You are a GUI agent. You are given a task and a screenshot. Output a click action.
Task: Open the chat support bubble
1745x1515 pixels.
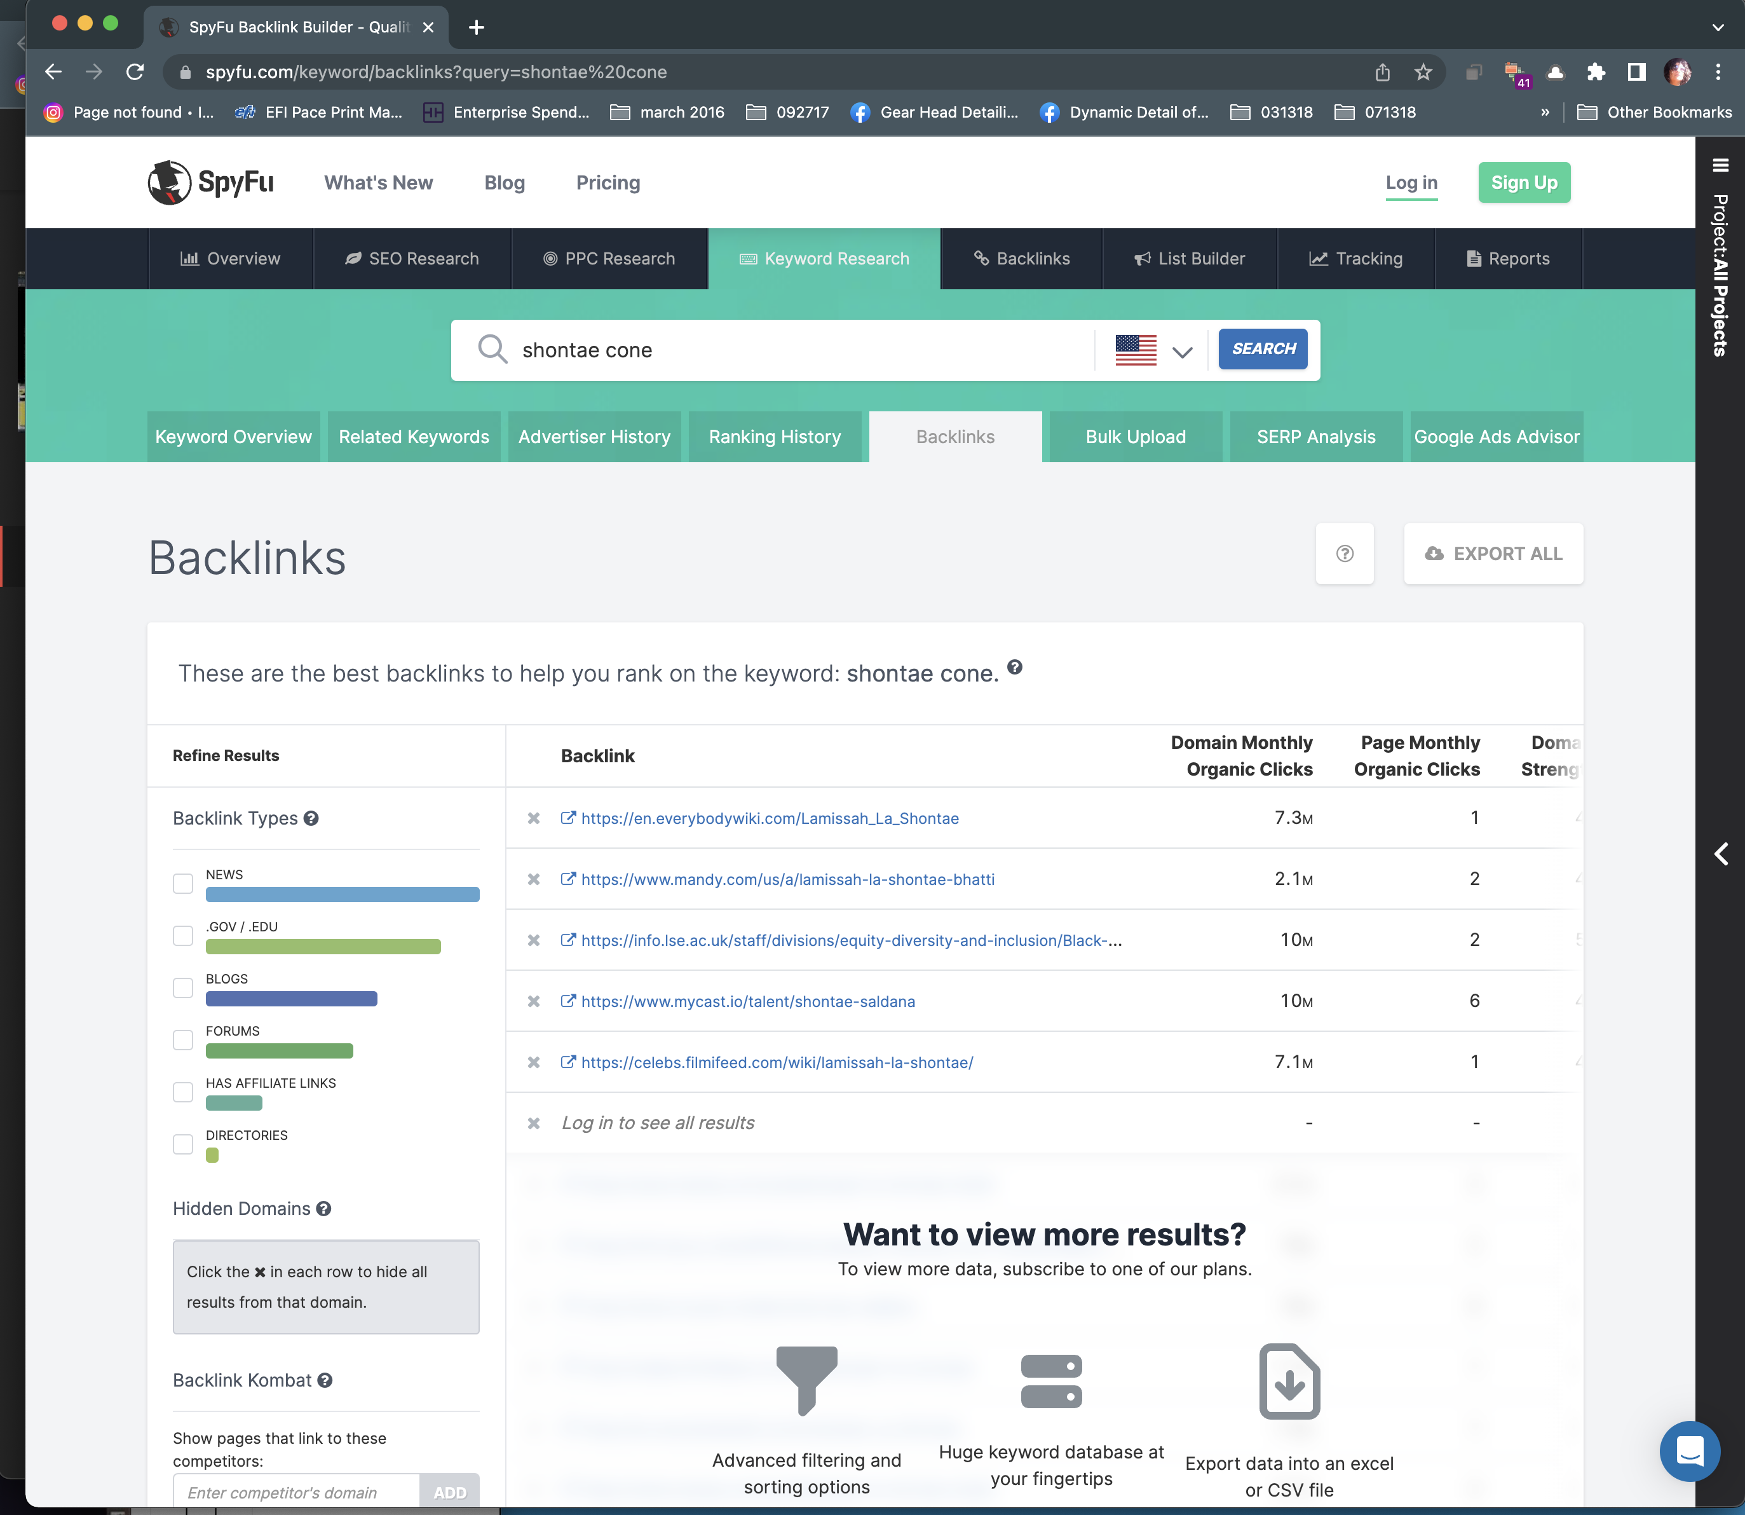point(1689,1451)
